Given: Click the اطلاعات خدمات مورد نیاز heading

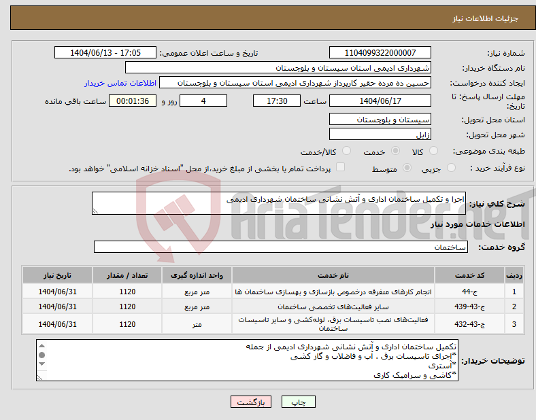Looking at the screenshot, I should pyautogui.click(x=478, y=224).
